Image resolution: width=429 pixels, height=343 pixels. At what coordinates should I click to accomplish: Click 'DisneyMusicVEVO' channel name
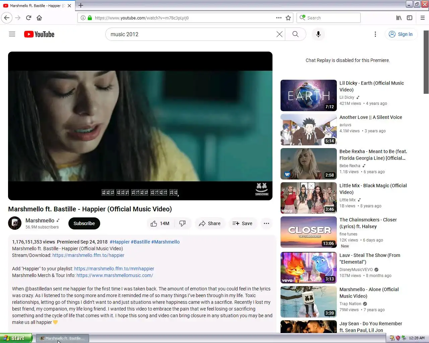[356, 270]
